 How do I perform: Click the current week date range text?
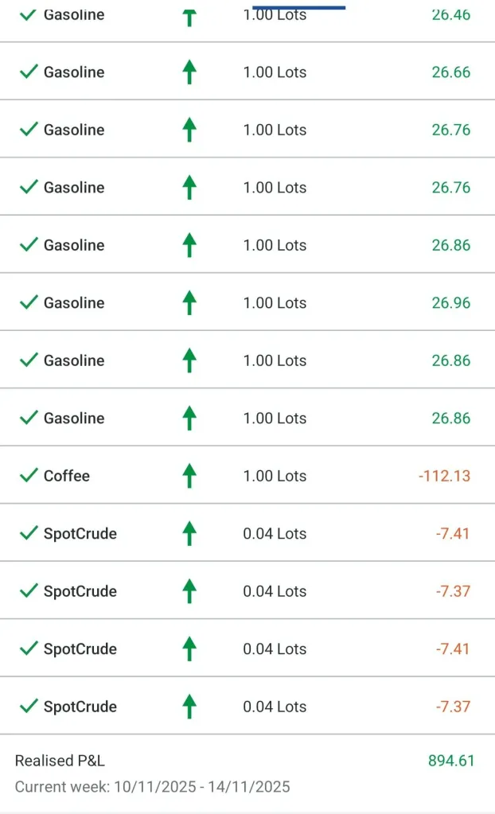click(x=152, y=787)
